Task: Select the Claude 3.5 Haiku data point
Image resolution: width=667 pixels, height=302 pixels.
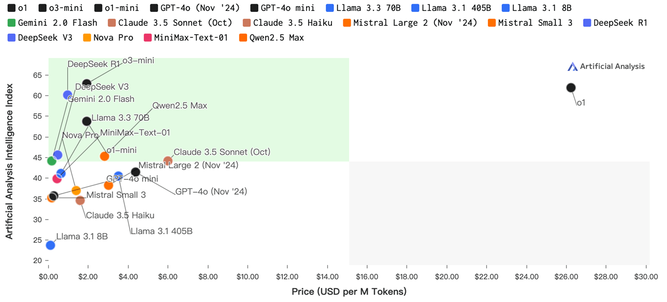Action: tap(80, 200)
